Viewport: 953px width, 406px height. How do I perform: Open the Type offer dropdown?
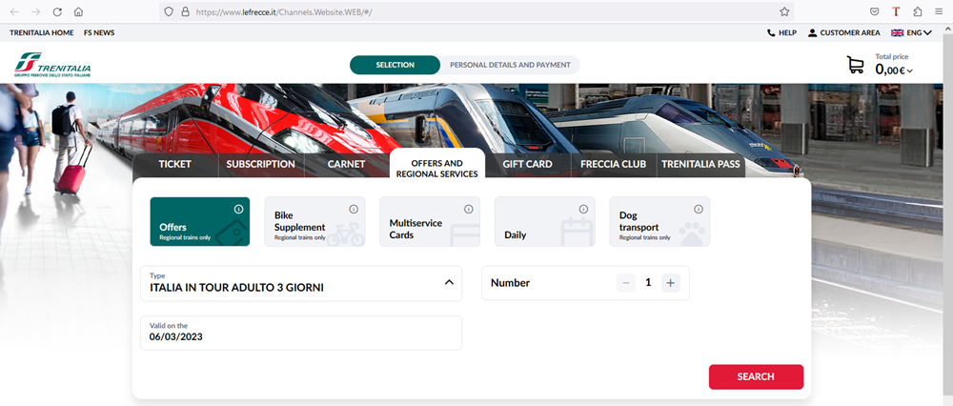point(301,283)
